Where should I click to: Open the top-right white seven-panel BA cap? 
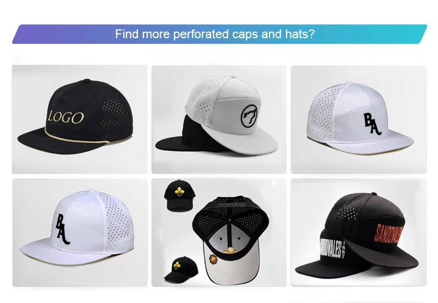click(359, 119)
